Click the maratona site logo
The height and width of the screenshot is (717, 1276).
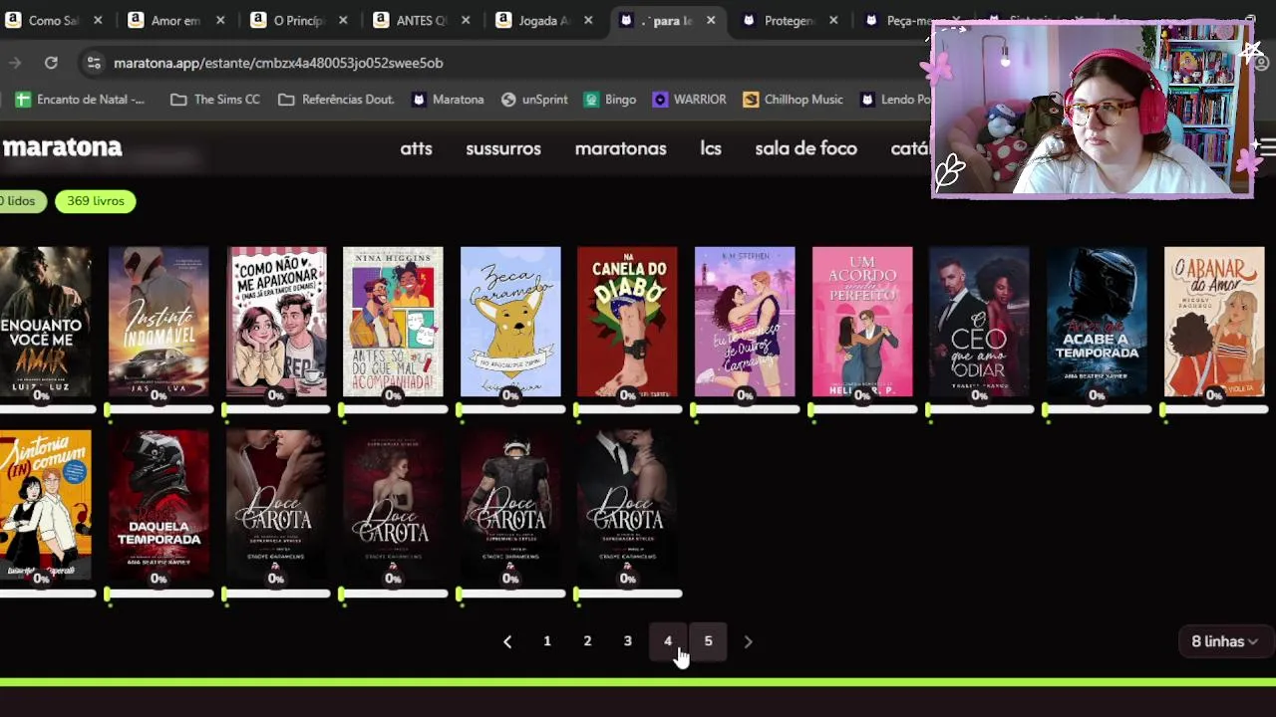[62, 147]
